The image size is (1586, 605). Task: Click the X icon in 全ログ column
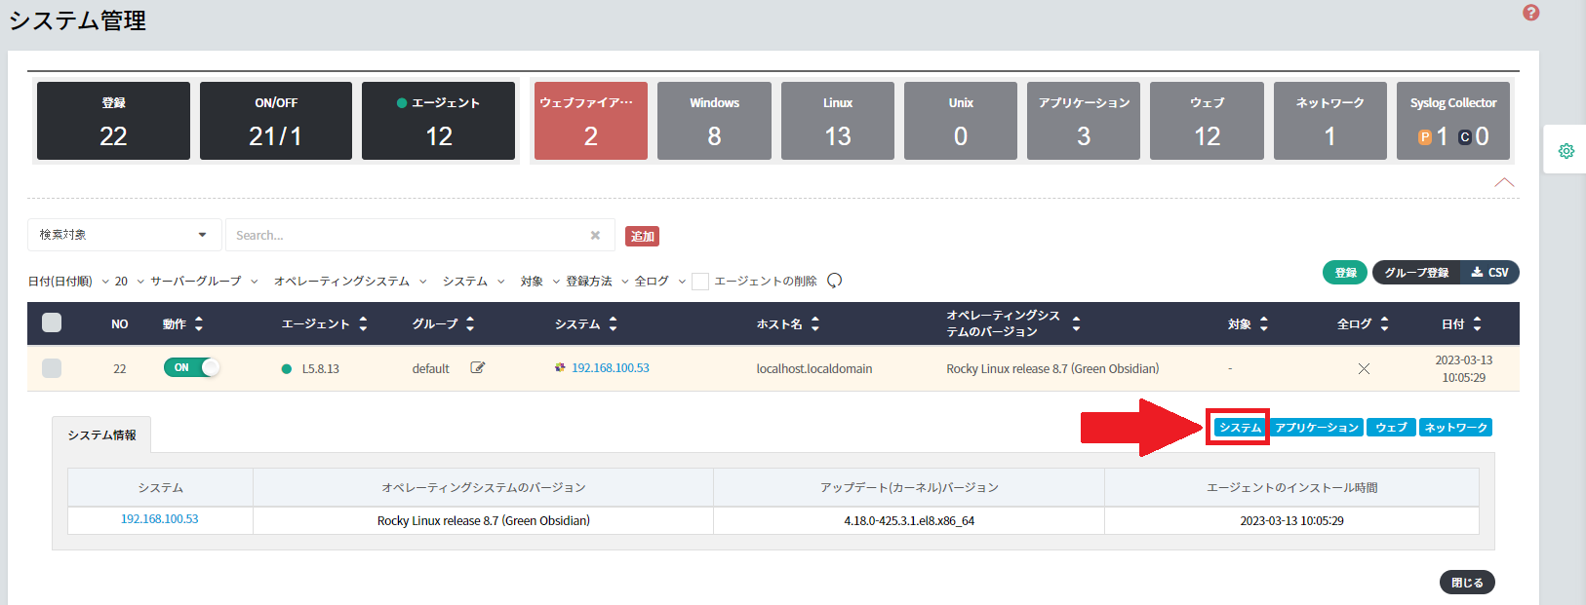[1364, 368]
